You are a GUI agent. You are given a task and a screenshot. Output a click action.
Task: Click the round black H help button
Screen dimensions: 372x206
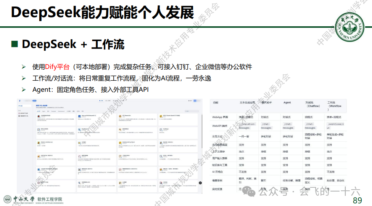pos(200,183)
